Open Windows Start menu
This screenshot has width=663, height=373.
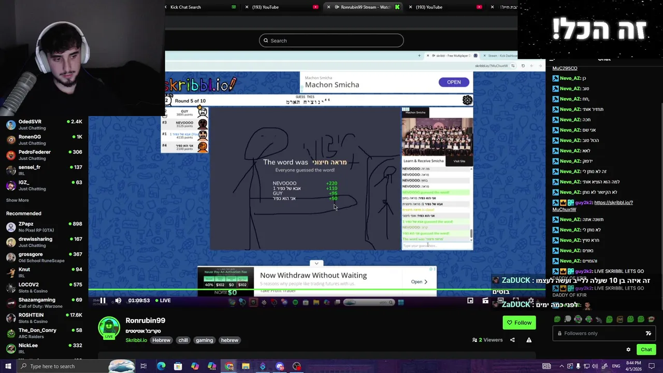point(8,366)
